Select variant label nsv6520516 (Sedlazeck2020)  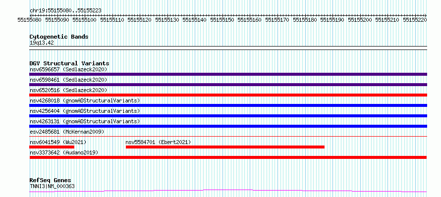pos(68,90)
